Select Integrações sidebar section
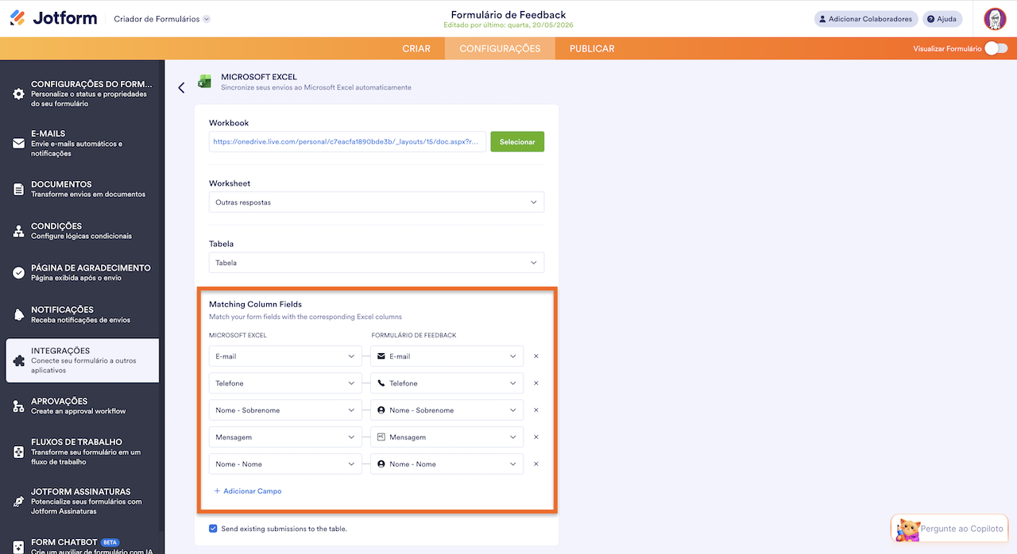 [82, 360]
